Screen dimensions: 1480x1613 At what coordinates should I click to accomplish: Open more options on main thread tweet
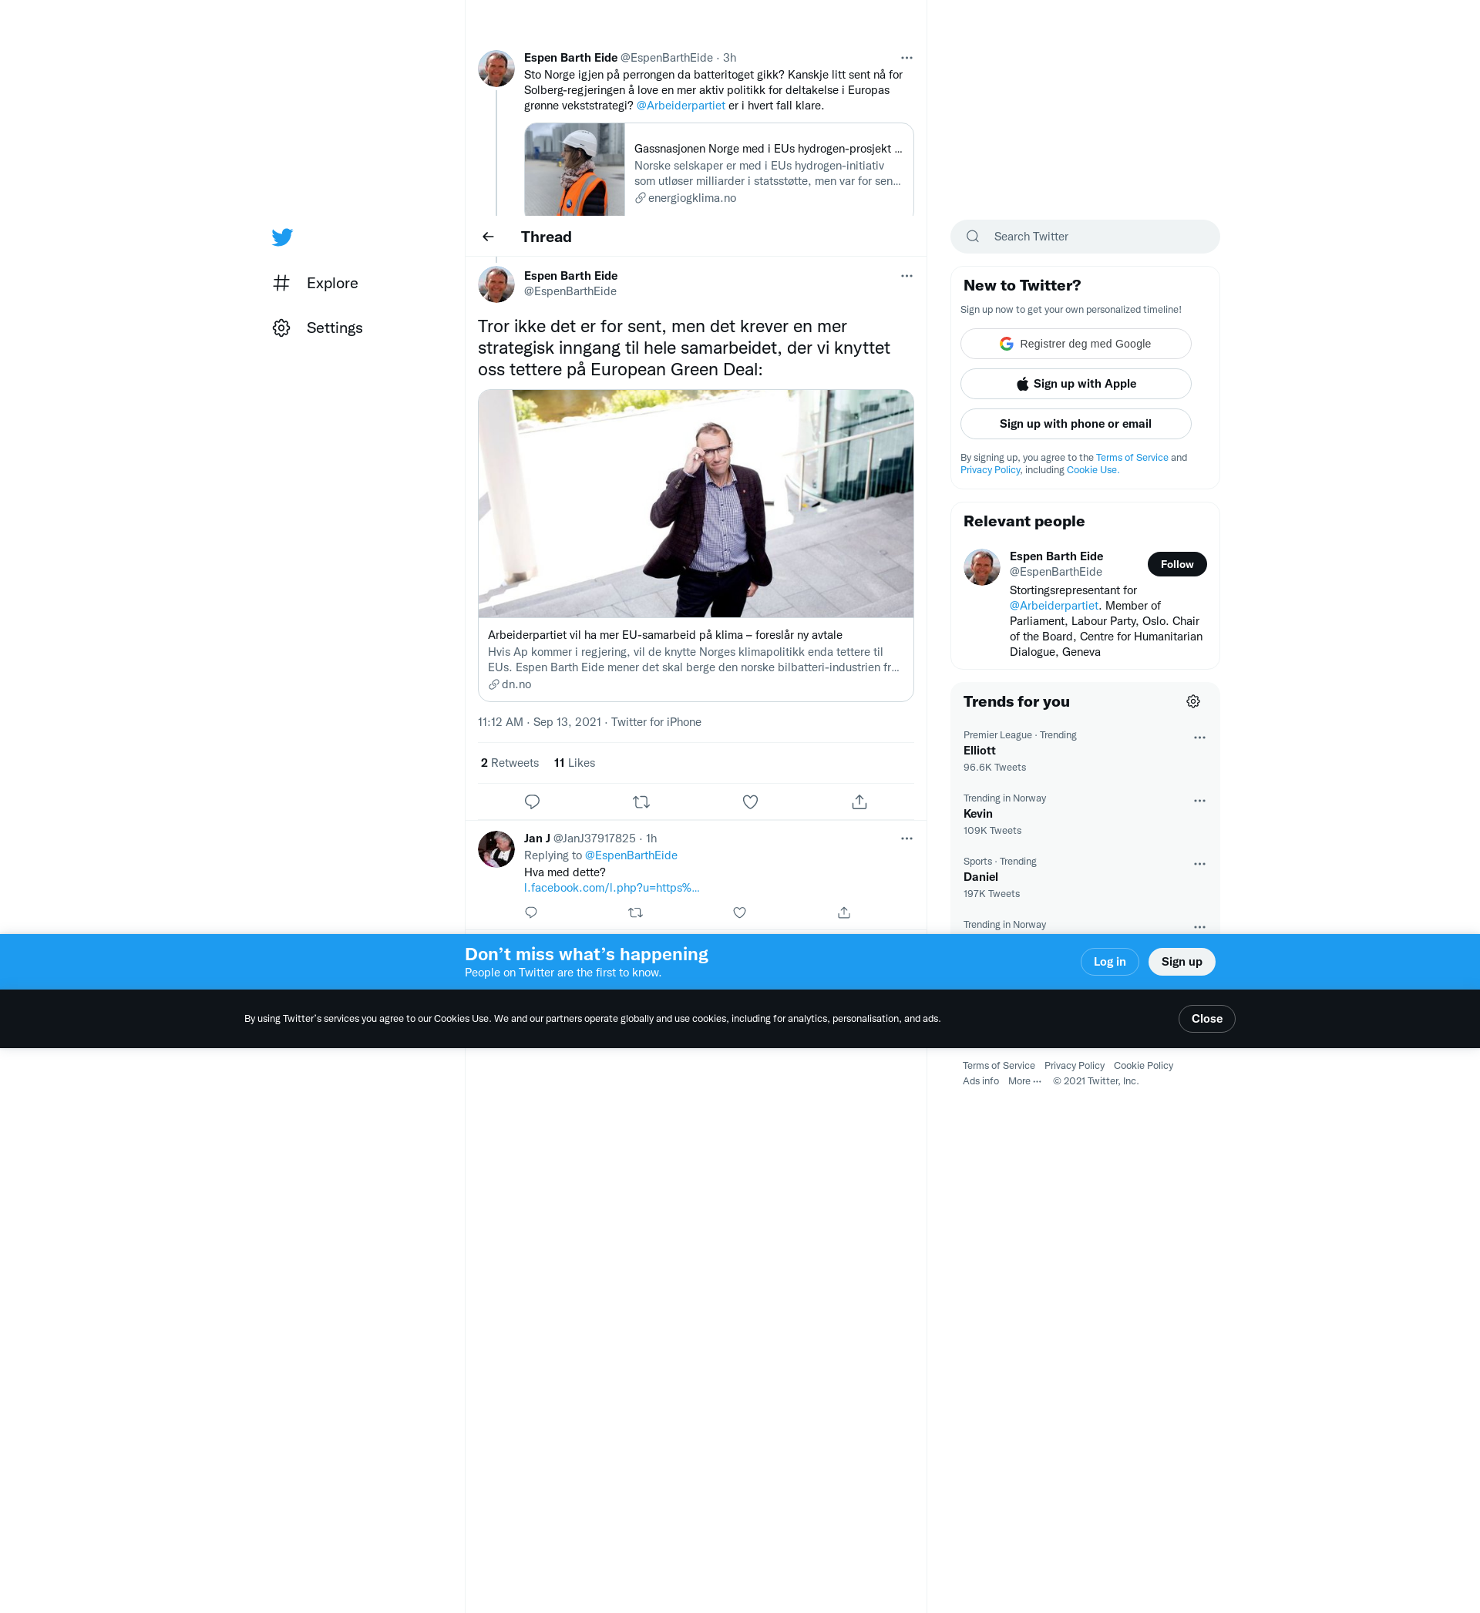(906, 276)
